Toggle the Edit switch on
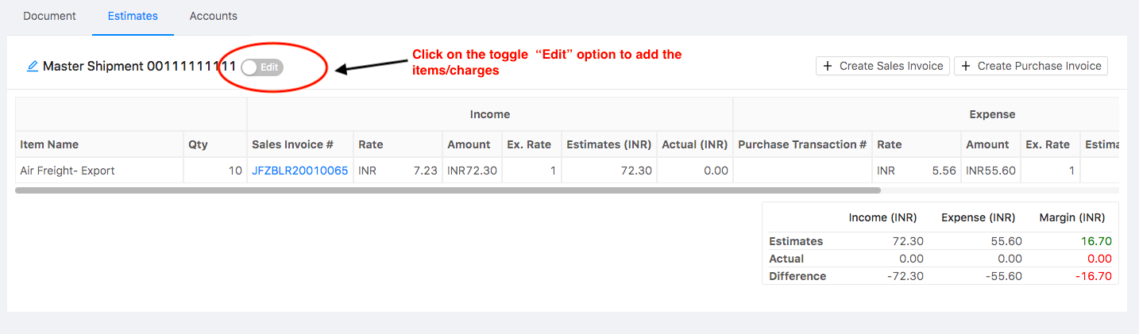The image size is (1139, 334). click(262, 67)
